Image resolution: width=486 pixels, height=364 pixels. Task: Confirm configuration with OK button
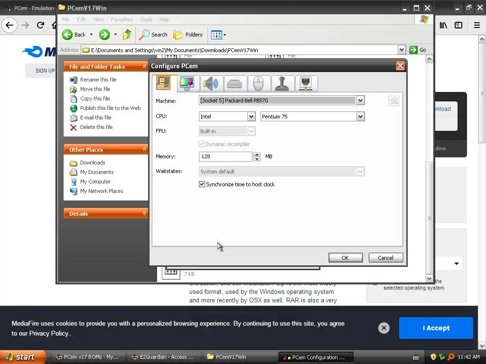tap(346, 258)
